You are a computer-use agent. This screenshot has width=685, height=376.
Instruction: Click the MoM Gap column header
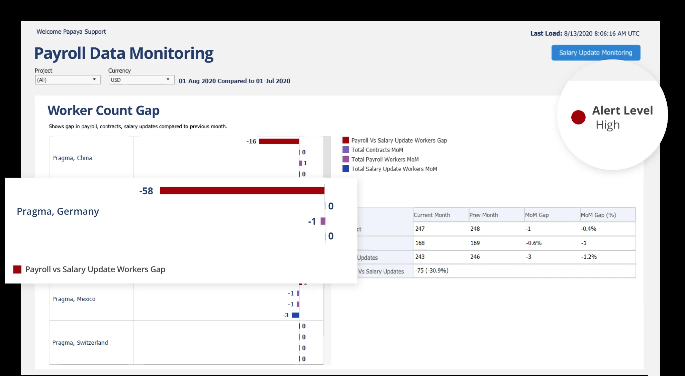click(x=552, y=215)
